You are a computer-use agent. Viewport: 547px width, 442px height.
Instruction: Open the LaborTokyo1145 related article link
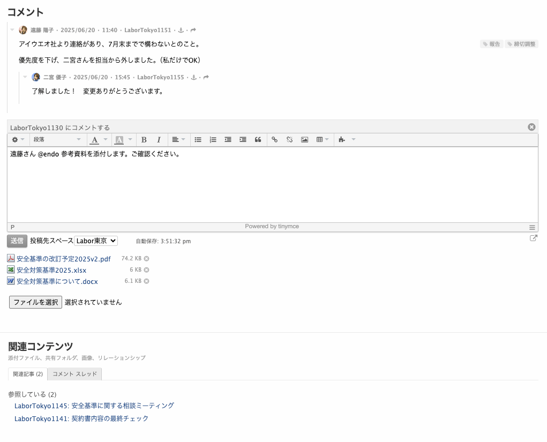(94, 406)
